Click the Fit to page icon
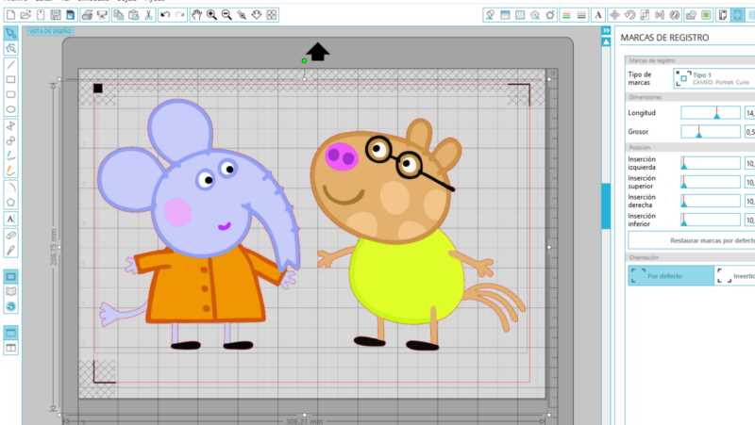Screen dimensions: 755x425 (x=272, y=15)
